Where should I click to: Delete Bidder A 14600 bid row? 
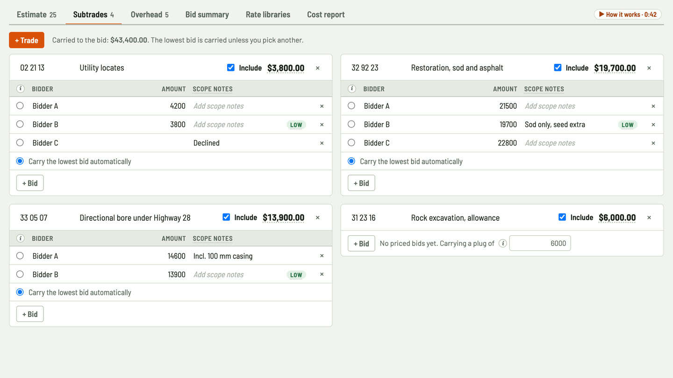(x=322, y=256)
